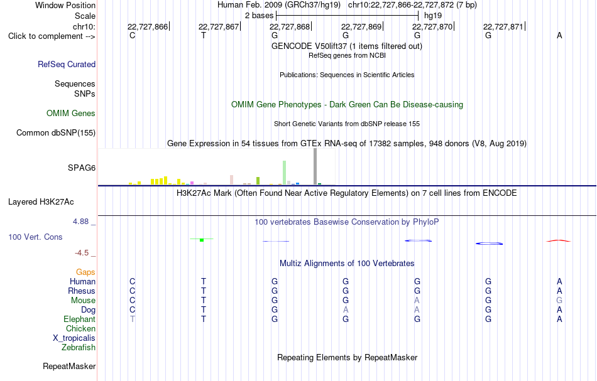
Task: Click the -4.5 PhyloP lower value
Action: pyautogui.click(x=82, y=253)
